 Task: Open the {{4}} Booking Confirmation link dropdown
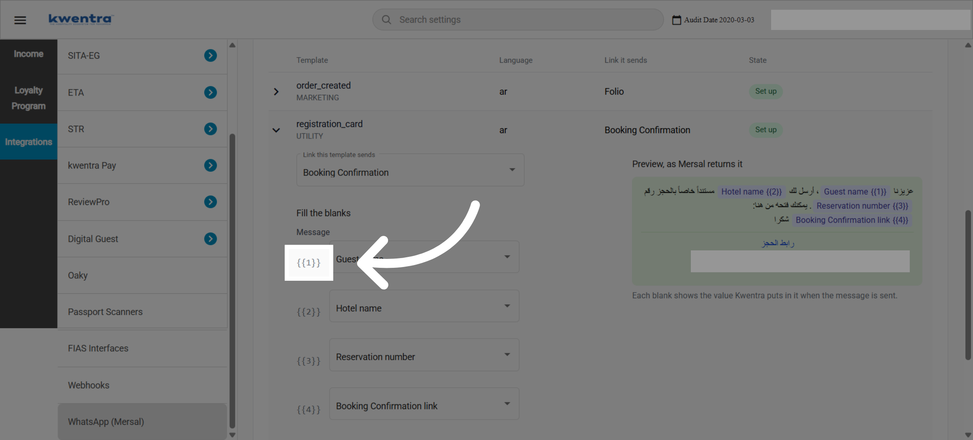point(424,404)
